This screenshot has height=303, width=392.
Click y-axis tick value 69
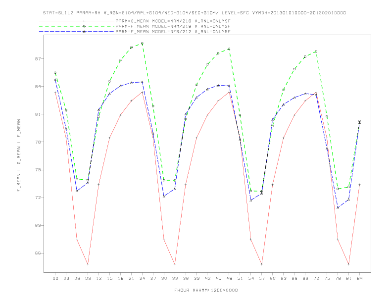[x=38, y=225]
